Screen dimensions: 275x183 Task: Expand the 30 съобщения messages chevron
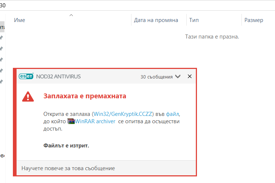pos(178,77)
